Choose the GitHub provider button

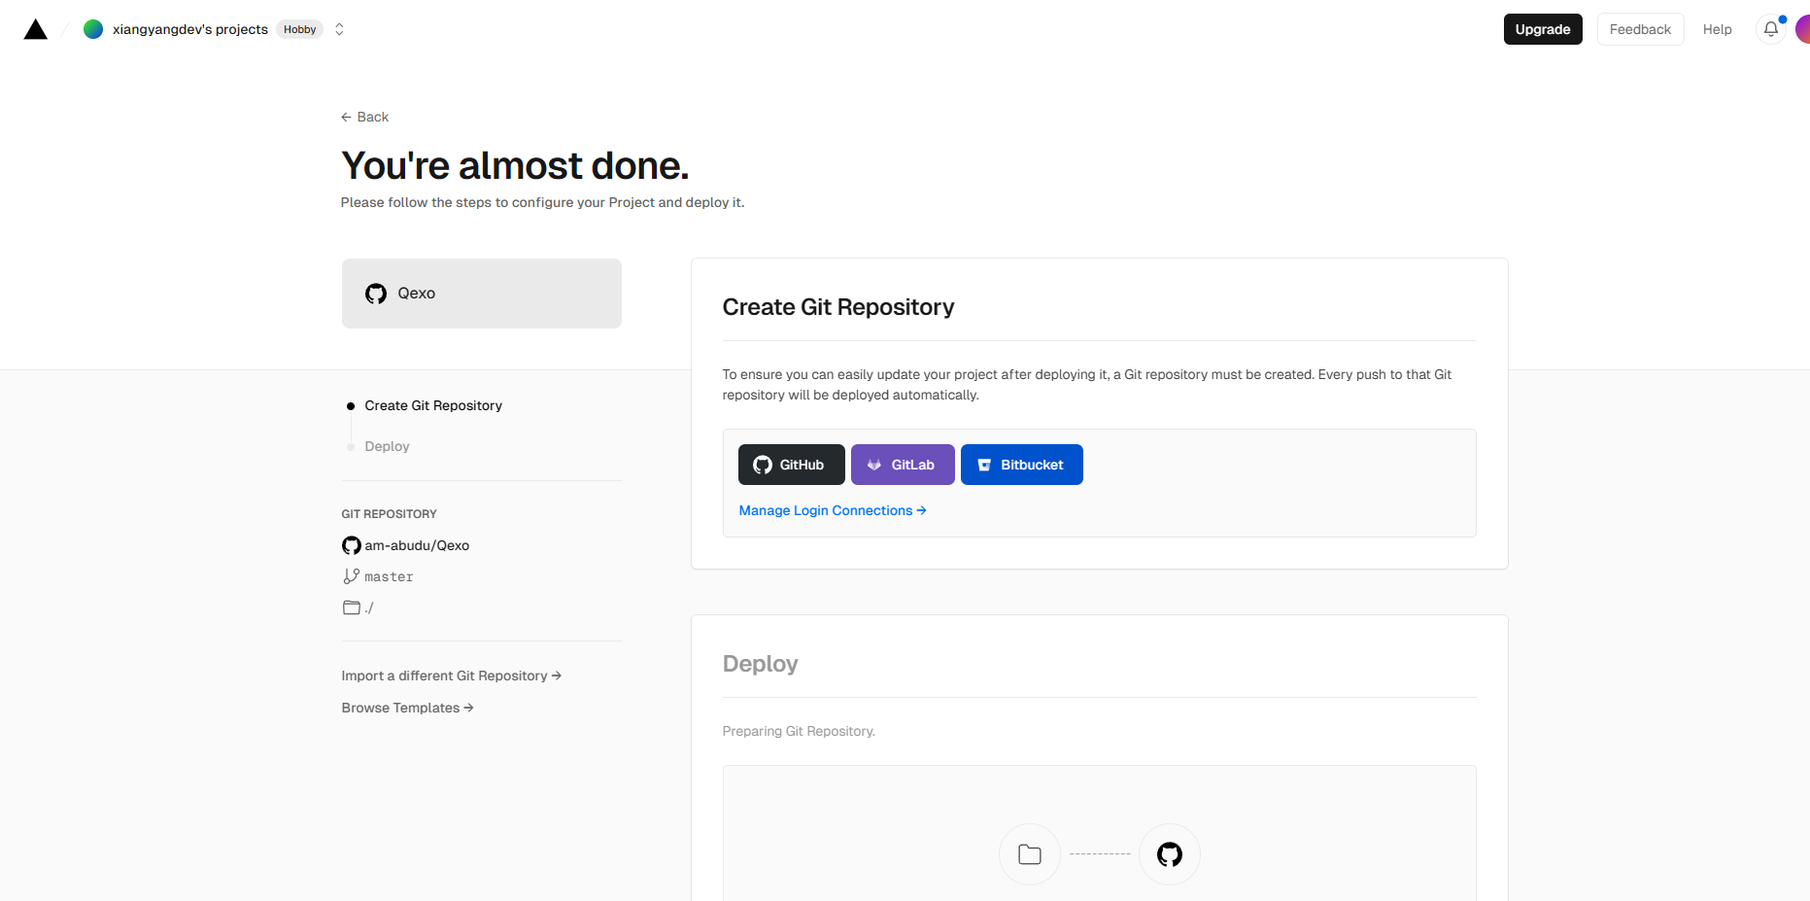click(791, 465)
